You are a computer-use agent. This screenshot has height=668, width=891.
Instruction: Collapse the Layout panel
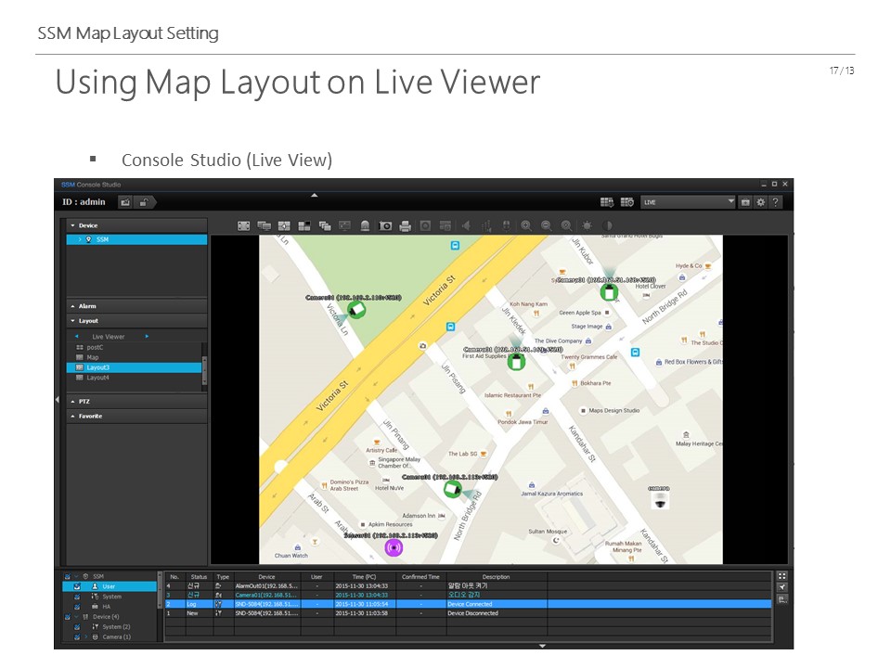[137, 321]
